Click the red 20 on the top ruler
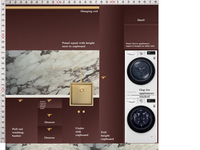The image size is (200, 150). click(112, 2)
